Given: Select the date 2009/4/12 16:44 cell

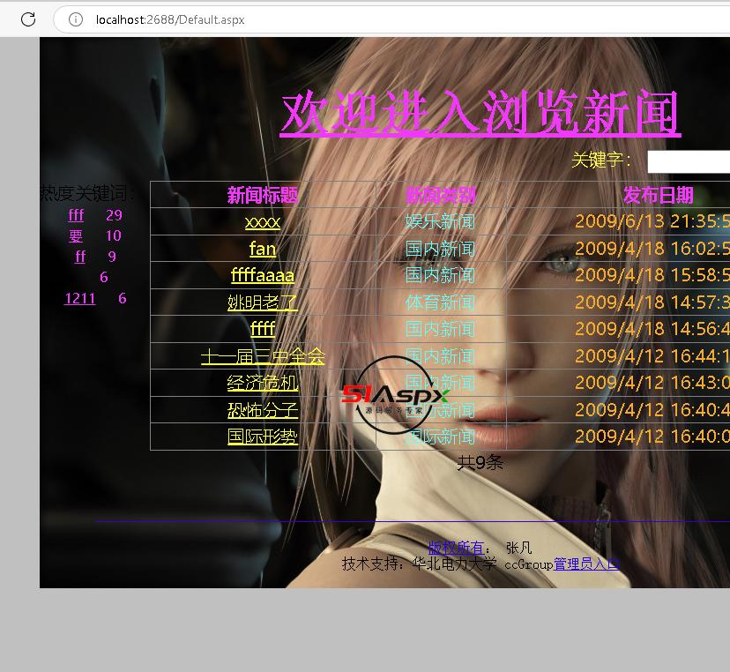Looking at the screenshot, I should 652,356.
